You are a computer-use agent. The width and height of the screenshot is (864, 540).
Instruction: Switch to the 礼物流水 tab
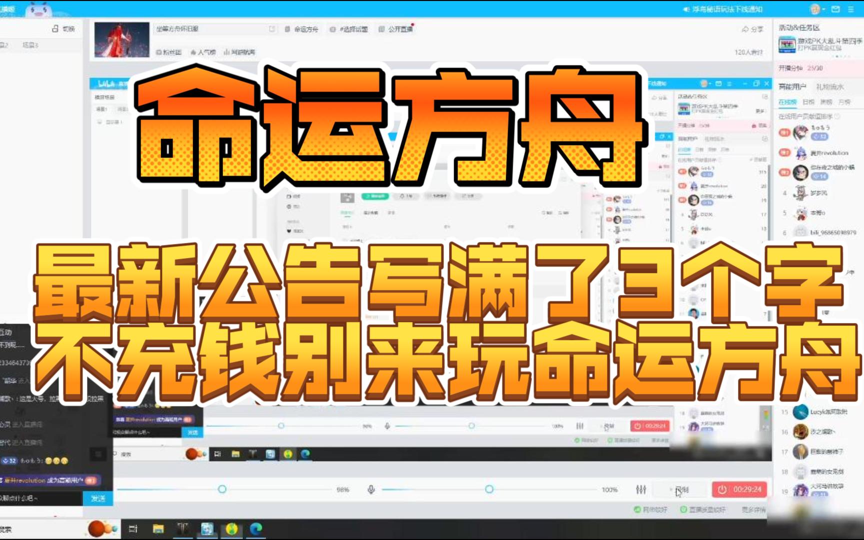(830, 87)
